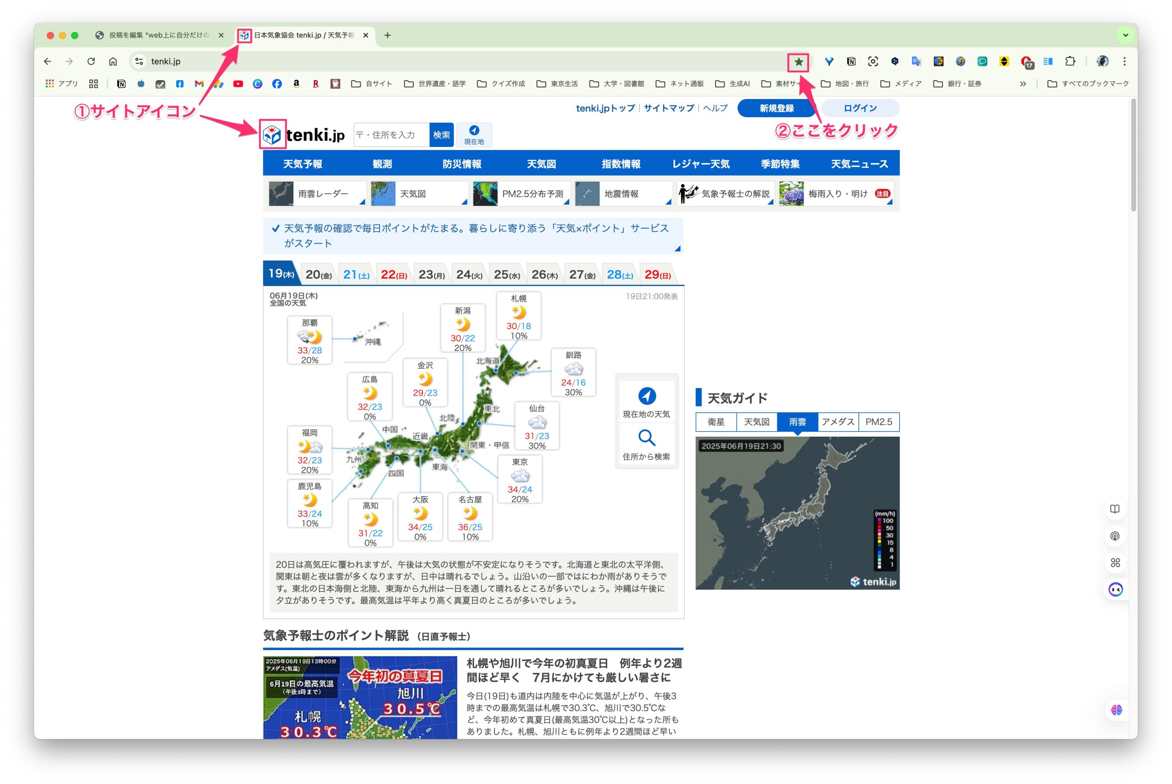The width and height of the screenshot is (1172, 784).
Task: Open the 地震情報 shortcut
Action: point(623,194)
